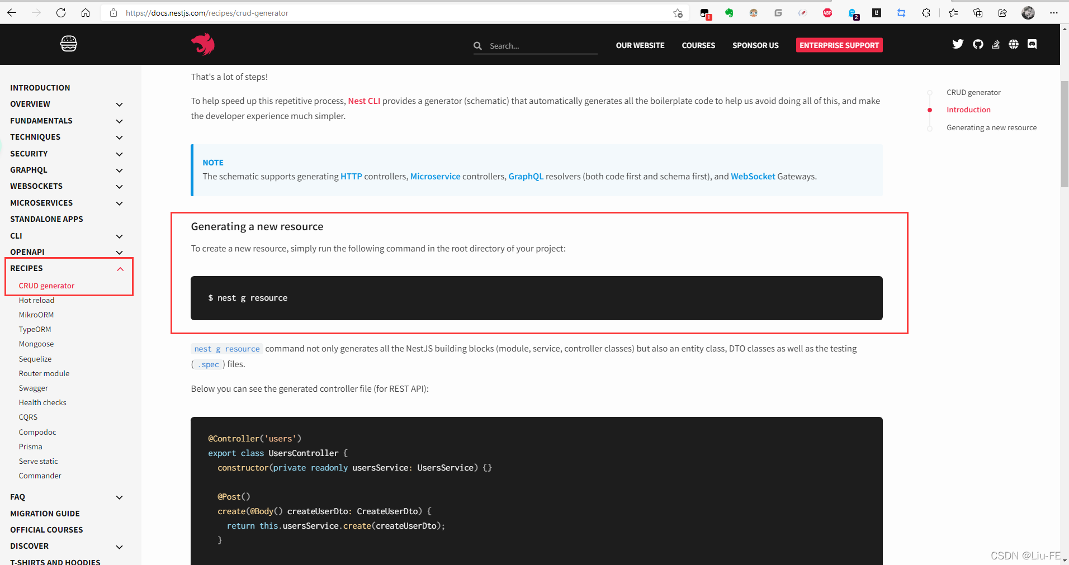Follow the WebSocket link in note
This screenshot has width=1069, height=565.
coord(753,176)
